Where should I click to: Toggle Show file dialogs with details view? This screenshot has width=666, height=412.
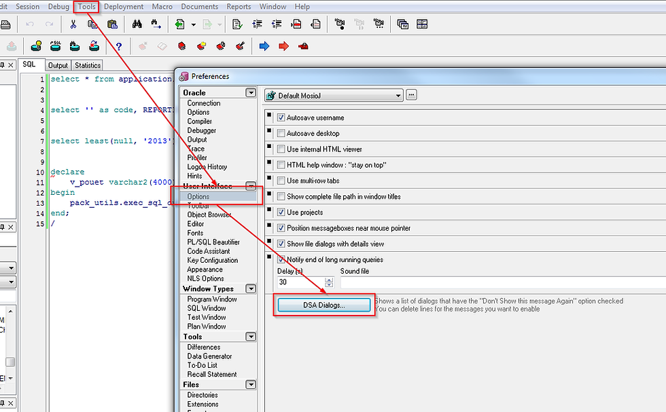click(x=281, y=244)
